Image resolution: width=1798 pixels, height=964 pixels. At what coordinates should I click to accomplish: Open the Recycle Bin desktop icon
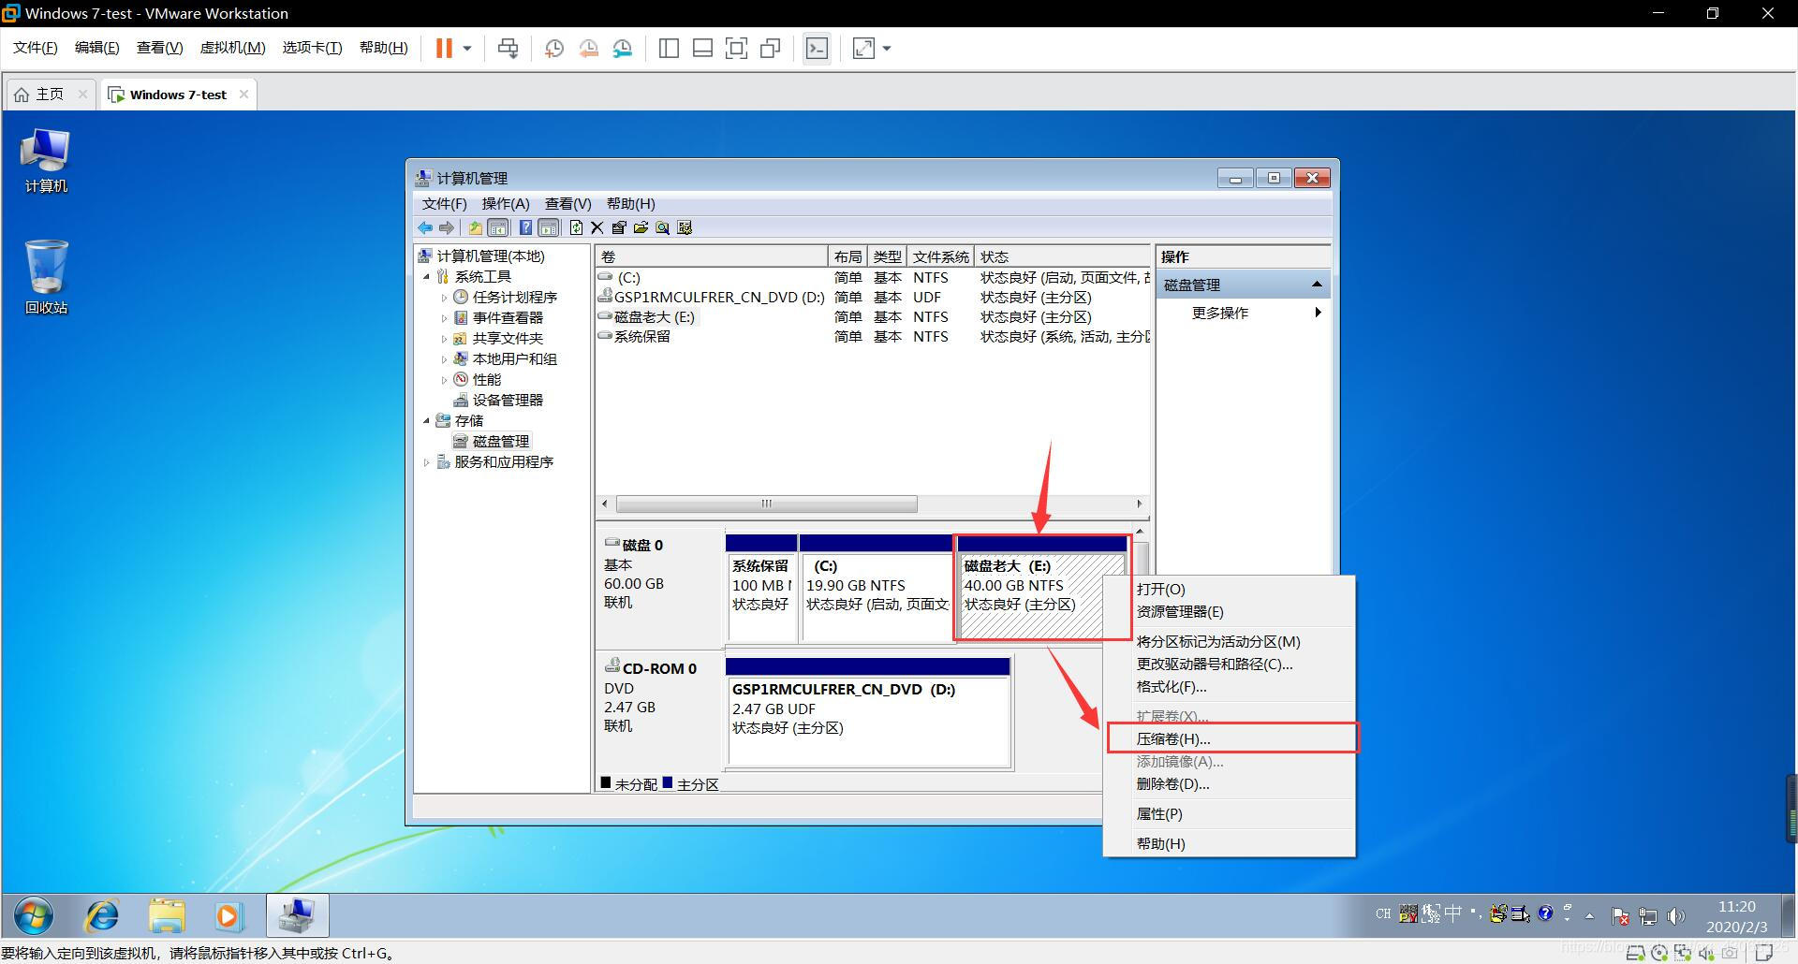(46, 277)
